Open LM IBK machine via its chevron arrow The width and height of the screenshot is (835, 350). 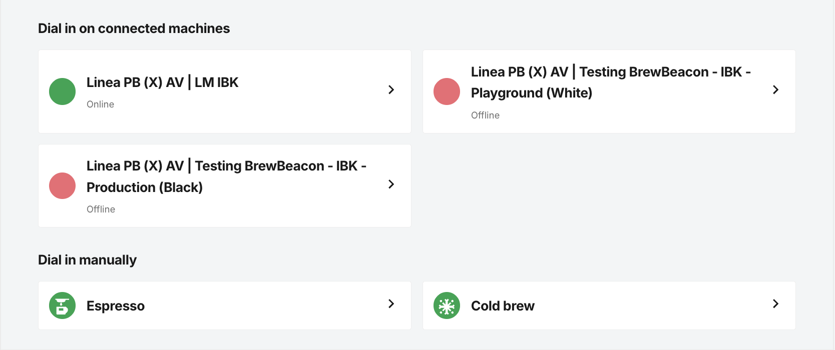tap(391, 89)
